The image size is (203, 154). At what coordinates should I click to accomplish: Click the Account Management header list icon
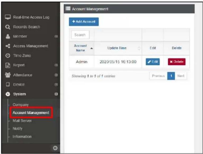pos(68,8)
